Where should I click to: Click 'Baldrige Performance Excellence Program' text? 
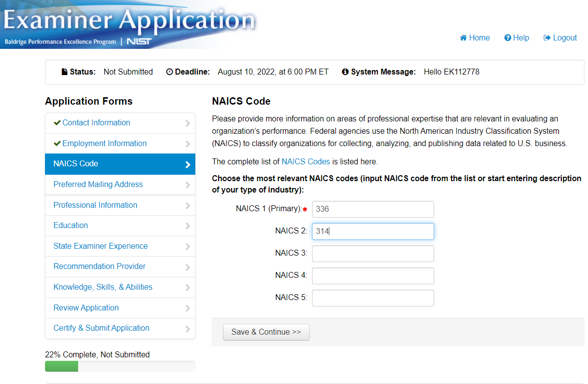click(x=60, y=41)
